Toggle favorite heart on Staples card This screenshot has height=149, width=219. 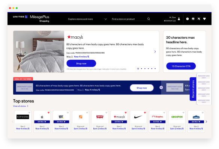coord(164,113)
